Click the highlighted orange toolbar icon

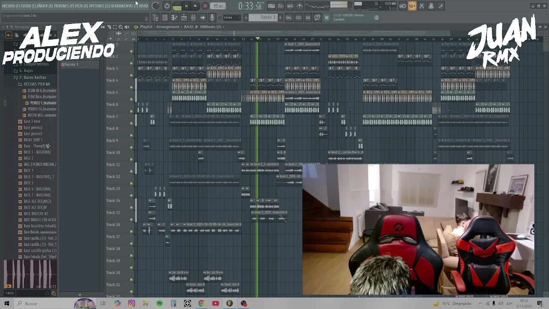point(412,6)
